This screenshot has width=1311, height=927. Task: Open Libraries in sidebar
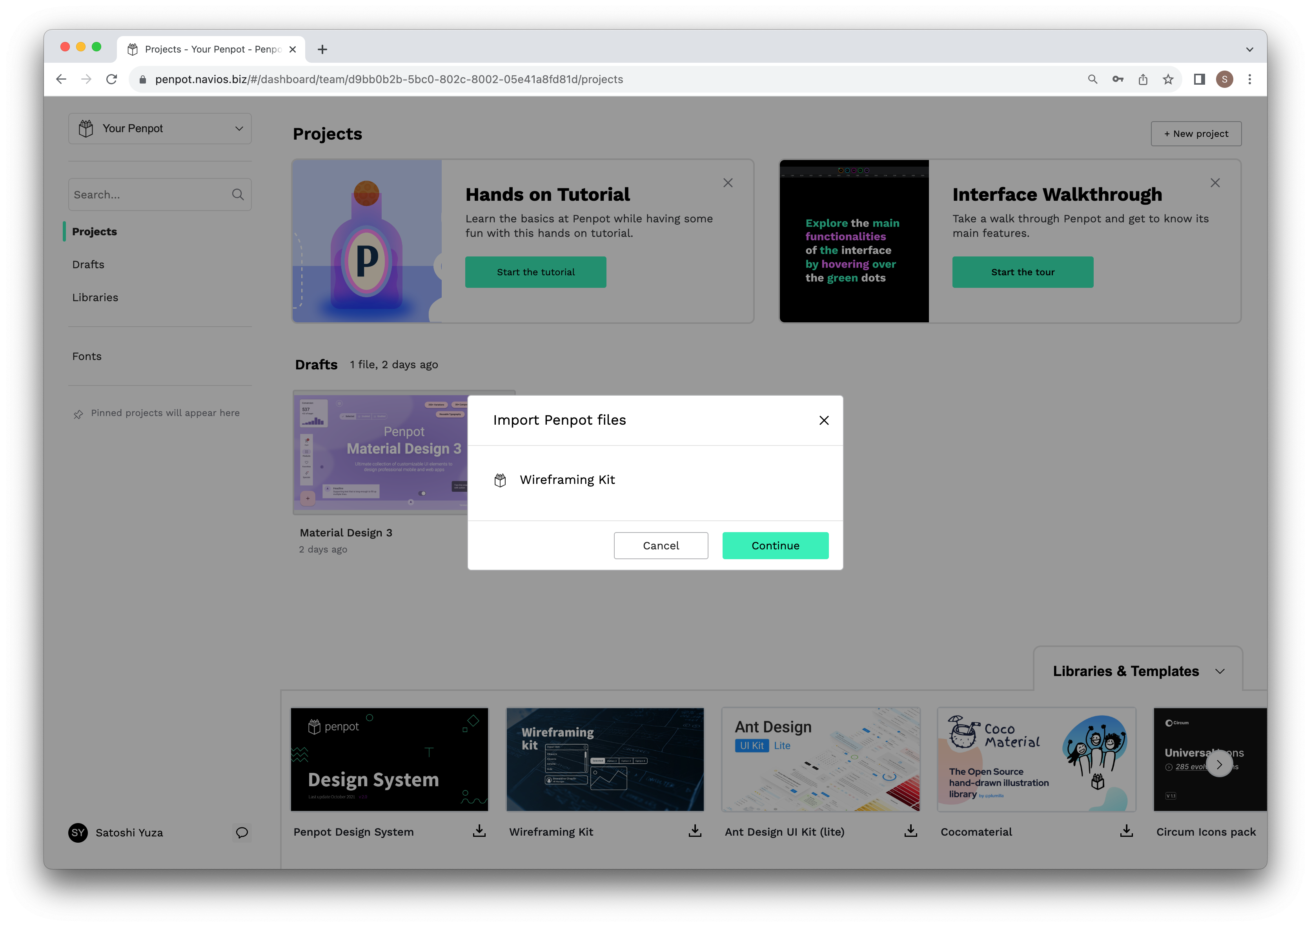pos(95,297)
